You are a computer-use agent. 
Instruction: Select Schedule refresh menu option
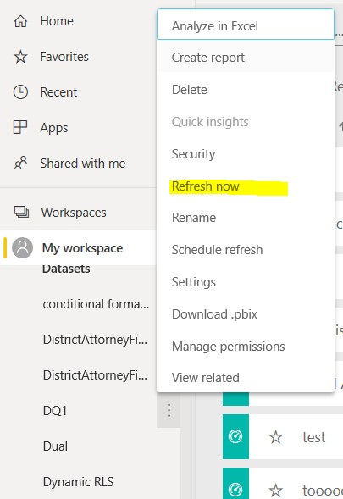coord(246,250)
